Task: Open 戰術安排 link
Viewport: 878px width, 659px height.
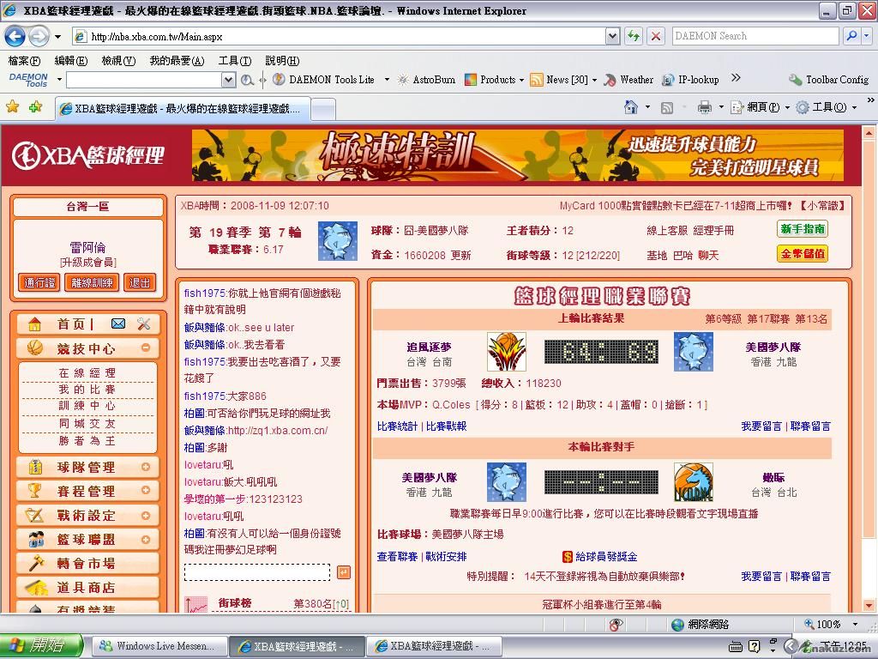Action: (446, 556)
